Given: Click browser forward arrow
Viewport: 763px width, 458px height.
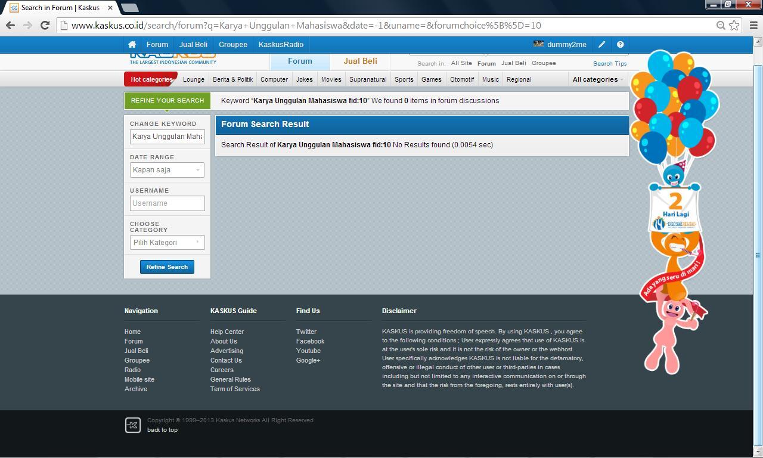Looking at the screenshot, I should click(x=27, y=25).
